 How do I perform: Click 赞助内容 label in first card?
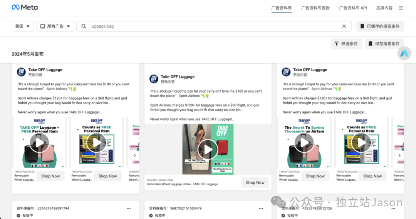tap(35, 75)
